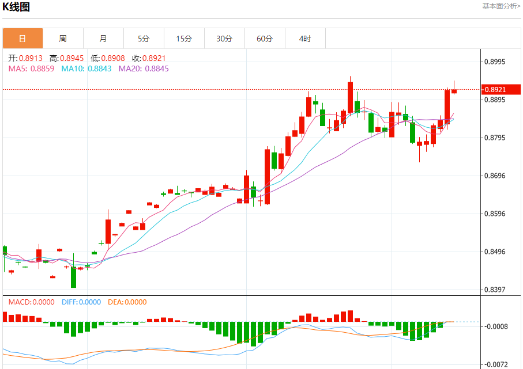Open the 30分 interval tab
523x369 pixels.
point(224,39)
